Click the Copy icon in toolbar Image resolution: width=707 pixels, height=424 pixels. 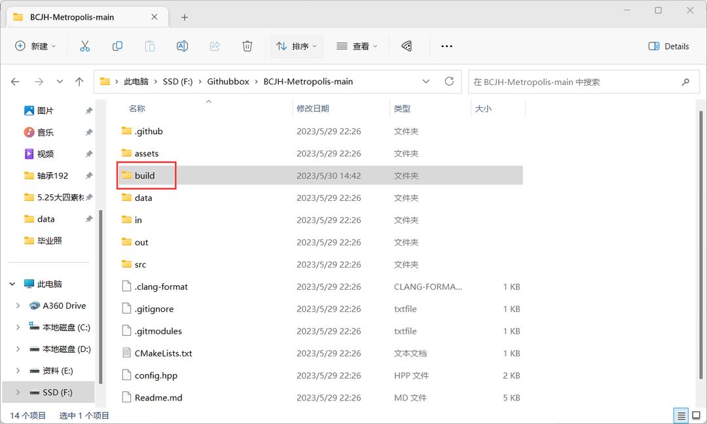pyautogui.click(x=117, y=46)
